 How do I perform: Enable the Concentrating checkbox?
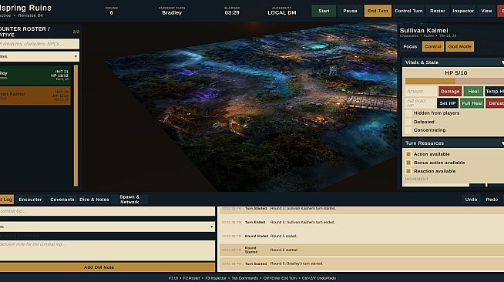(408, 130)
